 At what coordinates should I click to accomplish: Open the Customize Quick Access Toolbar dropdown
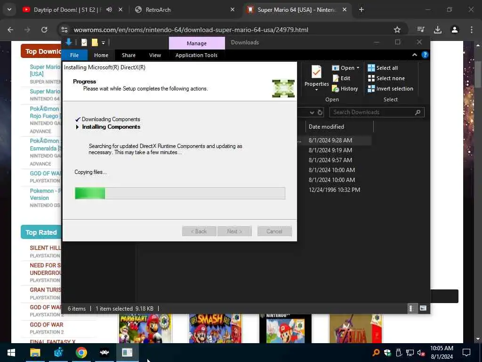pos(103,42)
